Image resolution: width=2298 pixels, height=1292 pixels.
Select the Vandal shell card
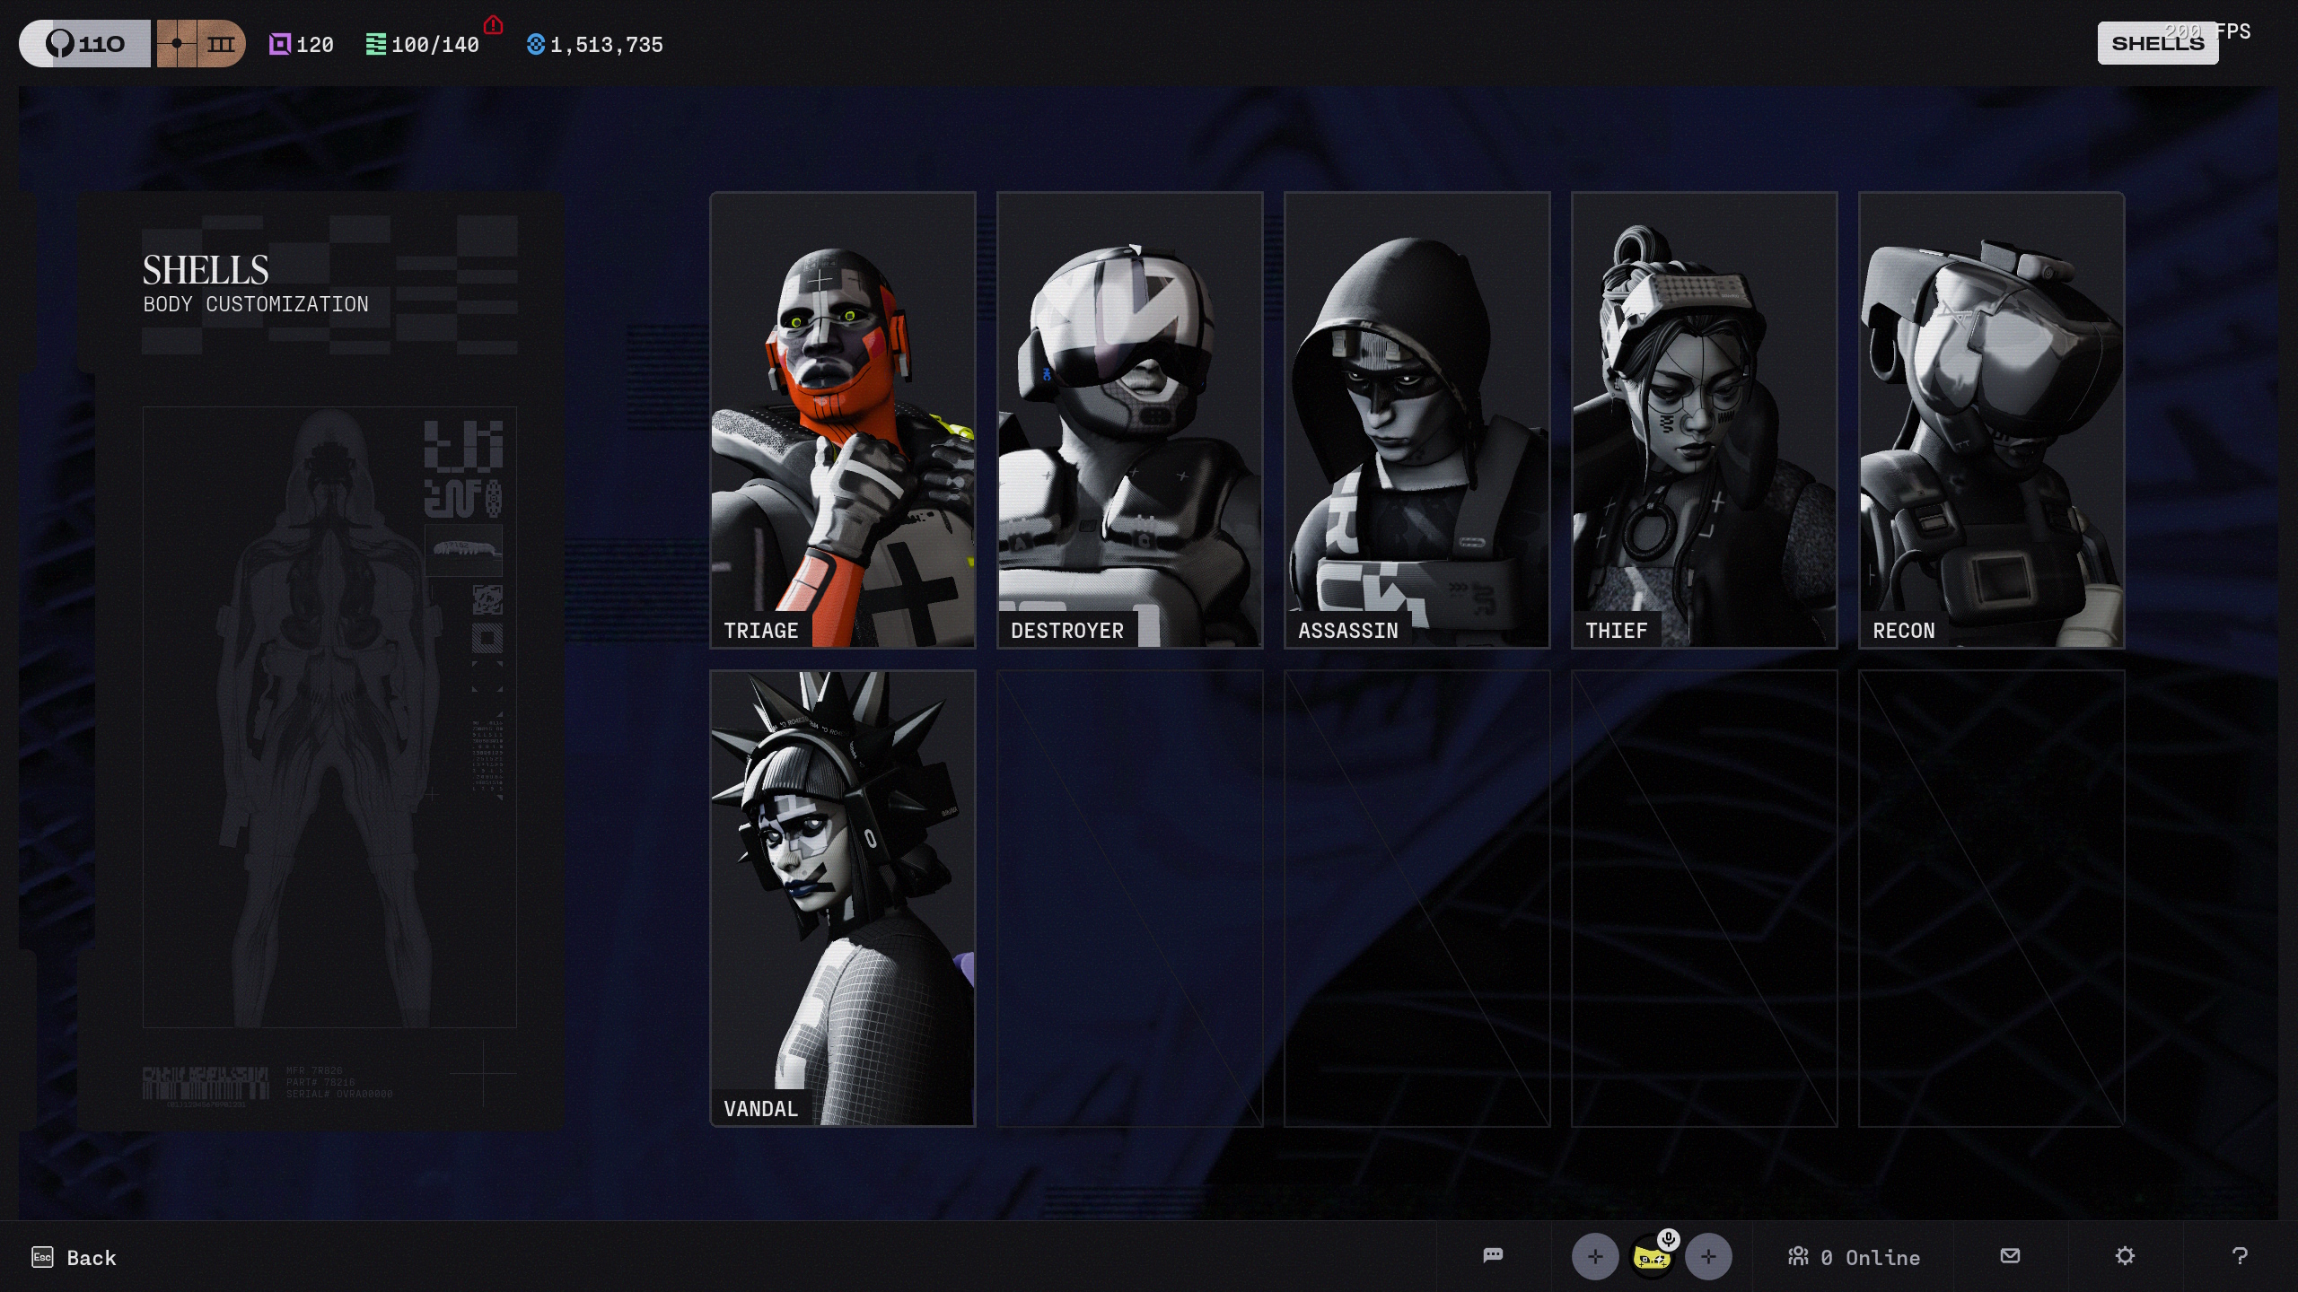[842, 897]
